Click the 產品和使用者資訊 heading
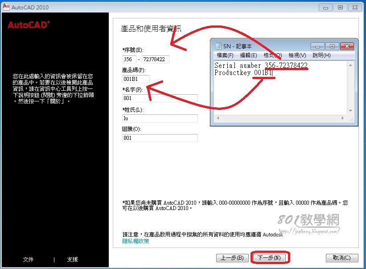366x269 pixels. tap(151, 29)
